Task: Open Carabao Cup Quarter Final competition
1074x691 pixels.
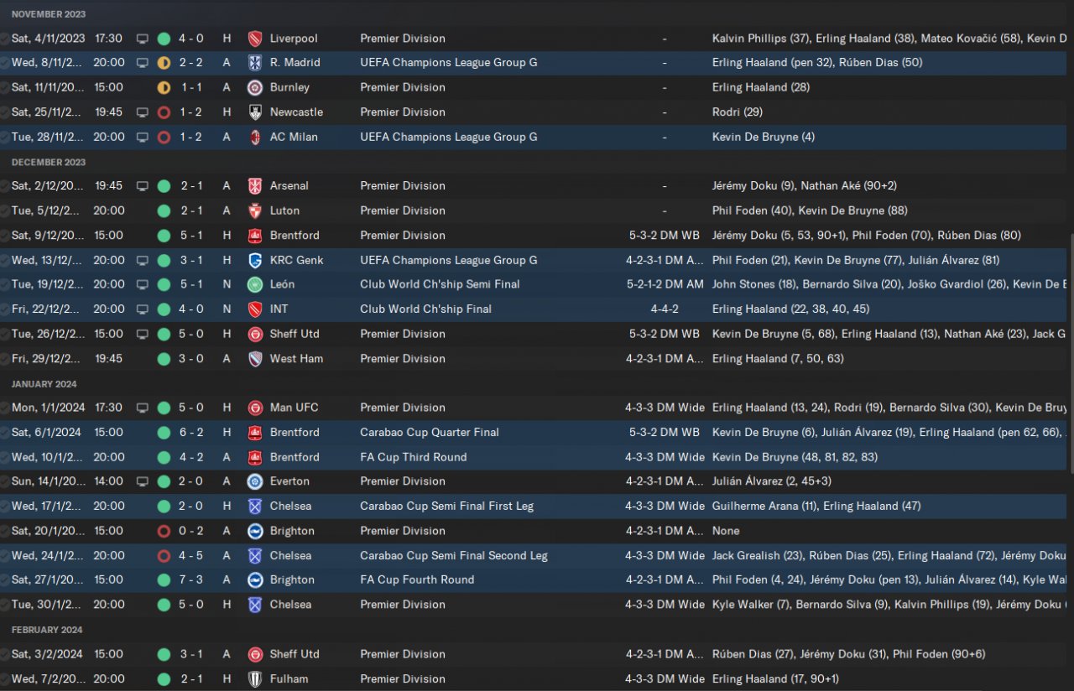Action: 430,433
